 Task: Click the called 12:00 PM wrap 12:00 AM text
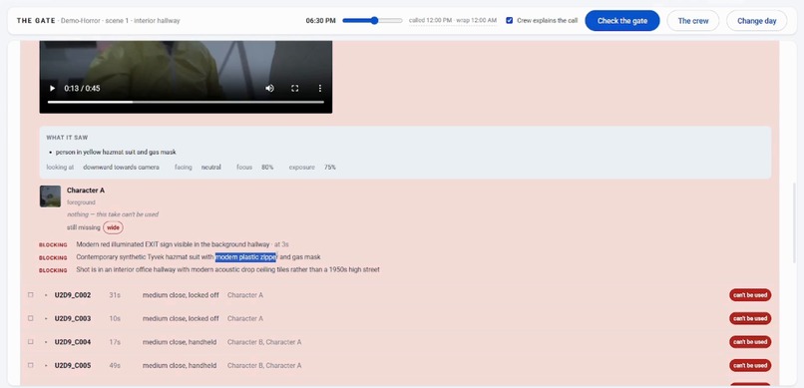pyautogui.click(x=453, y=21)
